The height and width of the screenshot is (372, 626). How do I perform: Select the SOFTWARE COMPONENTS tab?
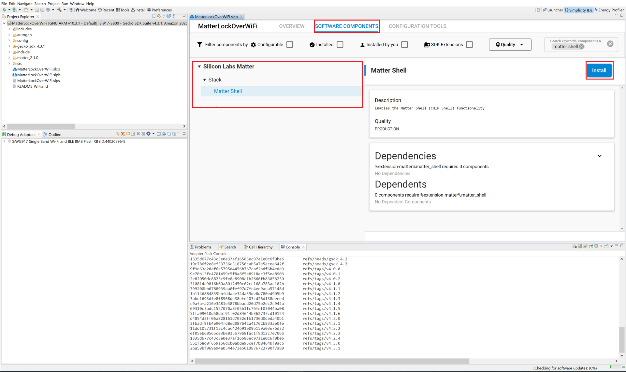[x=346, y=26]
